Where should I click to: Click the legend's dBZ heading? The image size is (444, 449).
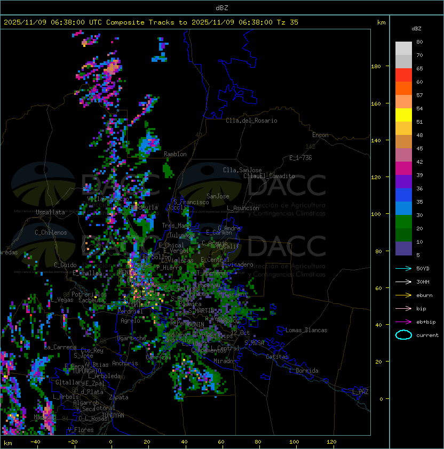pyautogui.click(x=416, y=29)
